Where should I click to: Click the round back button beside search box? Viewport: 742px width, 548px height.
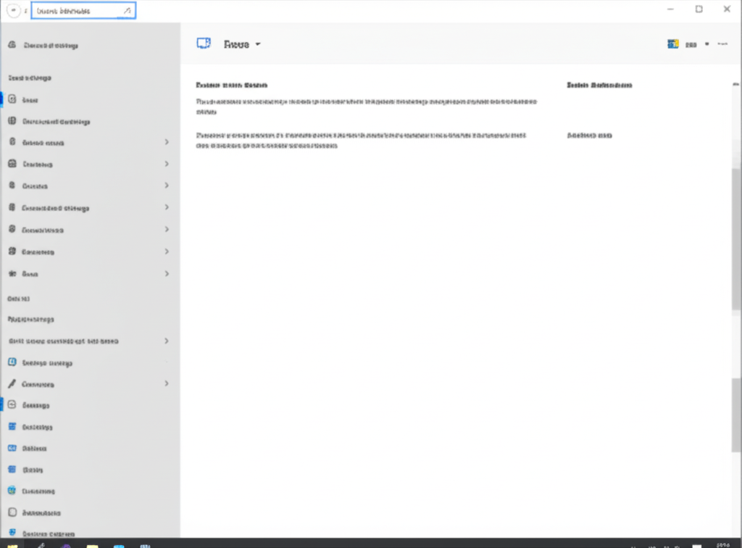[14, 10]
